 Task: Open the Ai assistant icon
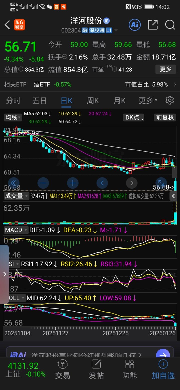(x=135, y=24)
